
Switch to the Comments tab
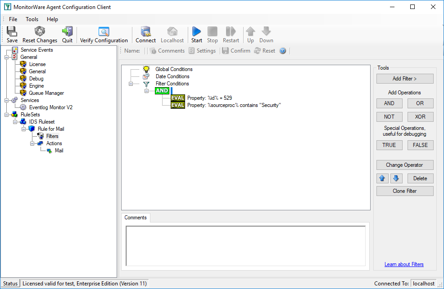[136, 218]
